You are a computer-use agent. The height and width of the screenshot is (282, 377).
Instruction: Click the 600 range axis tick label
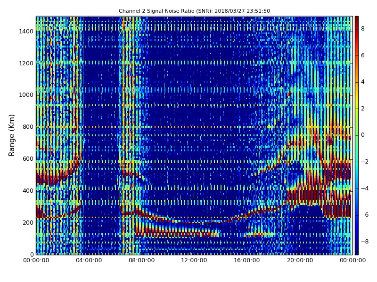click(x=28, y=159)
